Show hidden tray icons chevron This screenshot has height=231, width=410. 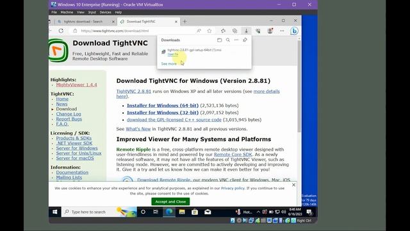[258, 212]
